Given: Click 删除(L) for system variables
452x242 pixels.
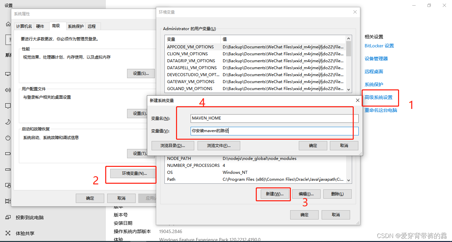Looking at the screenshot, I should 338,194.
